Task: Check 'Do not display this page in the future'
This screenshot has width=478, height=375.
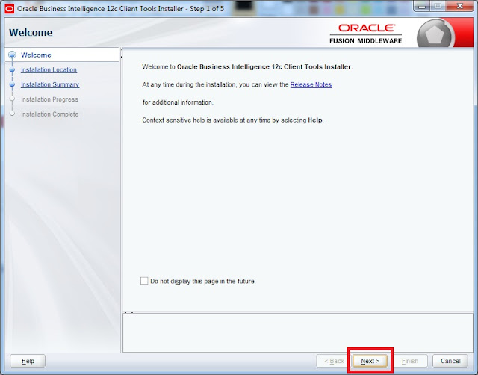Action: point(144,281)
